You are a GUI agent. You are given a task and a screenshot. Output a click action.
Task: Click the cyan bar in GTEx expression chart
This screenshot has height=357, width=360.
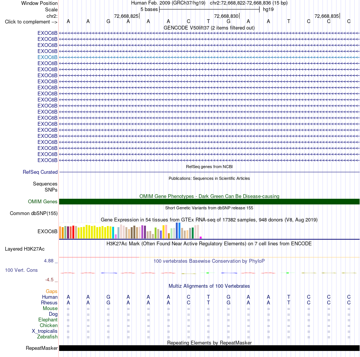[x=113, y=233]
